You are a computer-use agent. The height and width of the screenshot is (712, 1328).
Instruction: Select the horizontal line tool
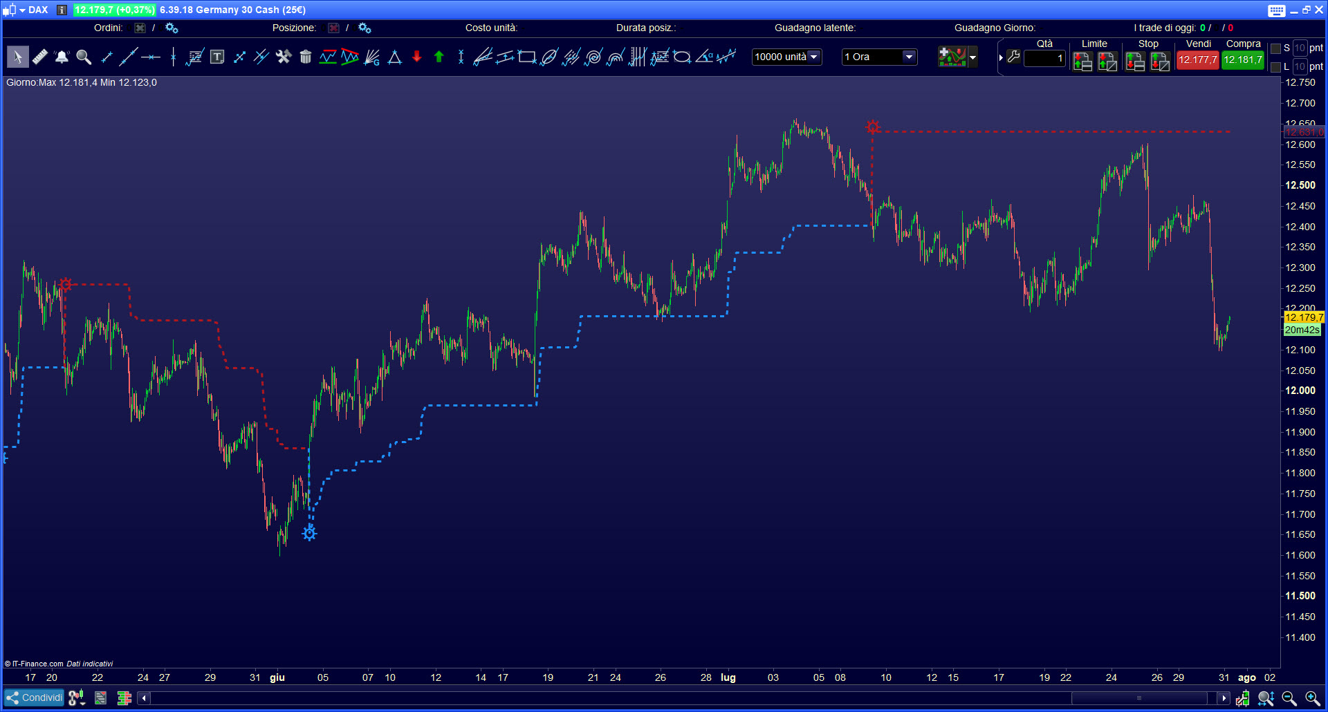coord(150,57)
